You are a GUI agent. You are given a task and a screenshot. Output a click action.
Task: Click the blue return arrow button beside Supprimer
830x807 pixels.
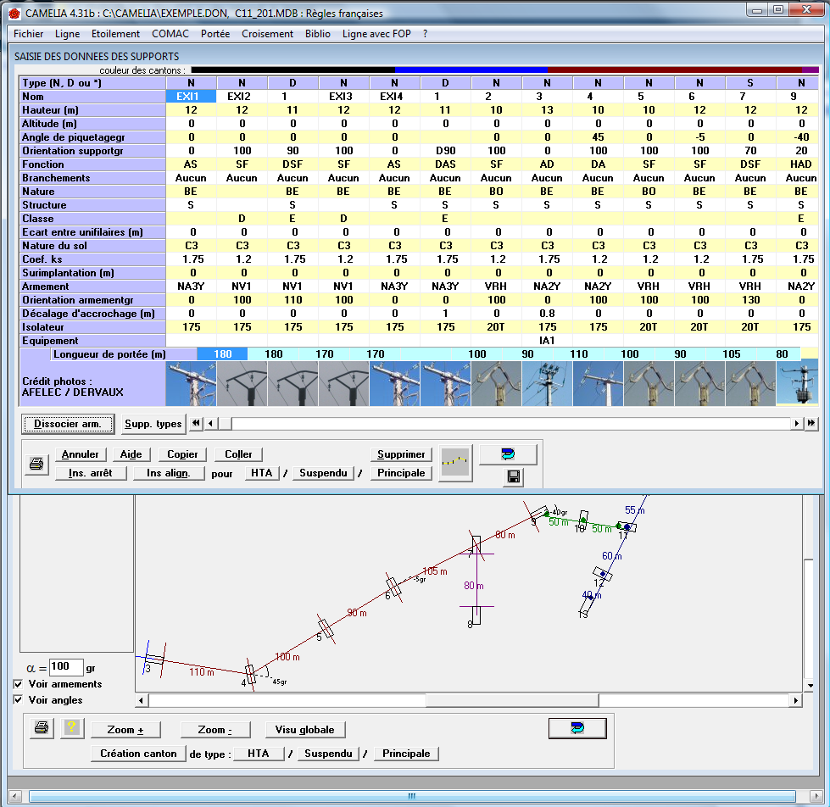pos(508,454)
